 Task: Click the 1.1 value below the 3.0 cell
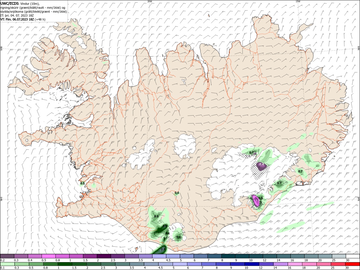click(166, 238)
